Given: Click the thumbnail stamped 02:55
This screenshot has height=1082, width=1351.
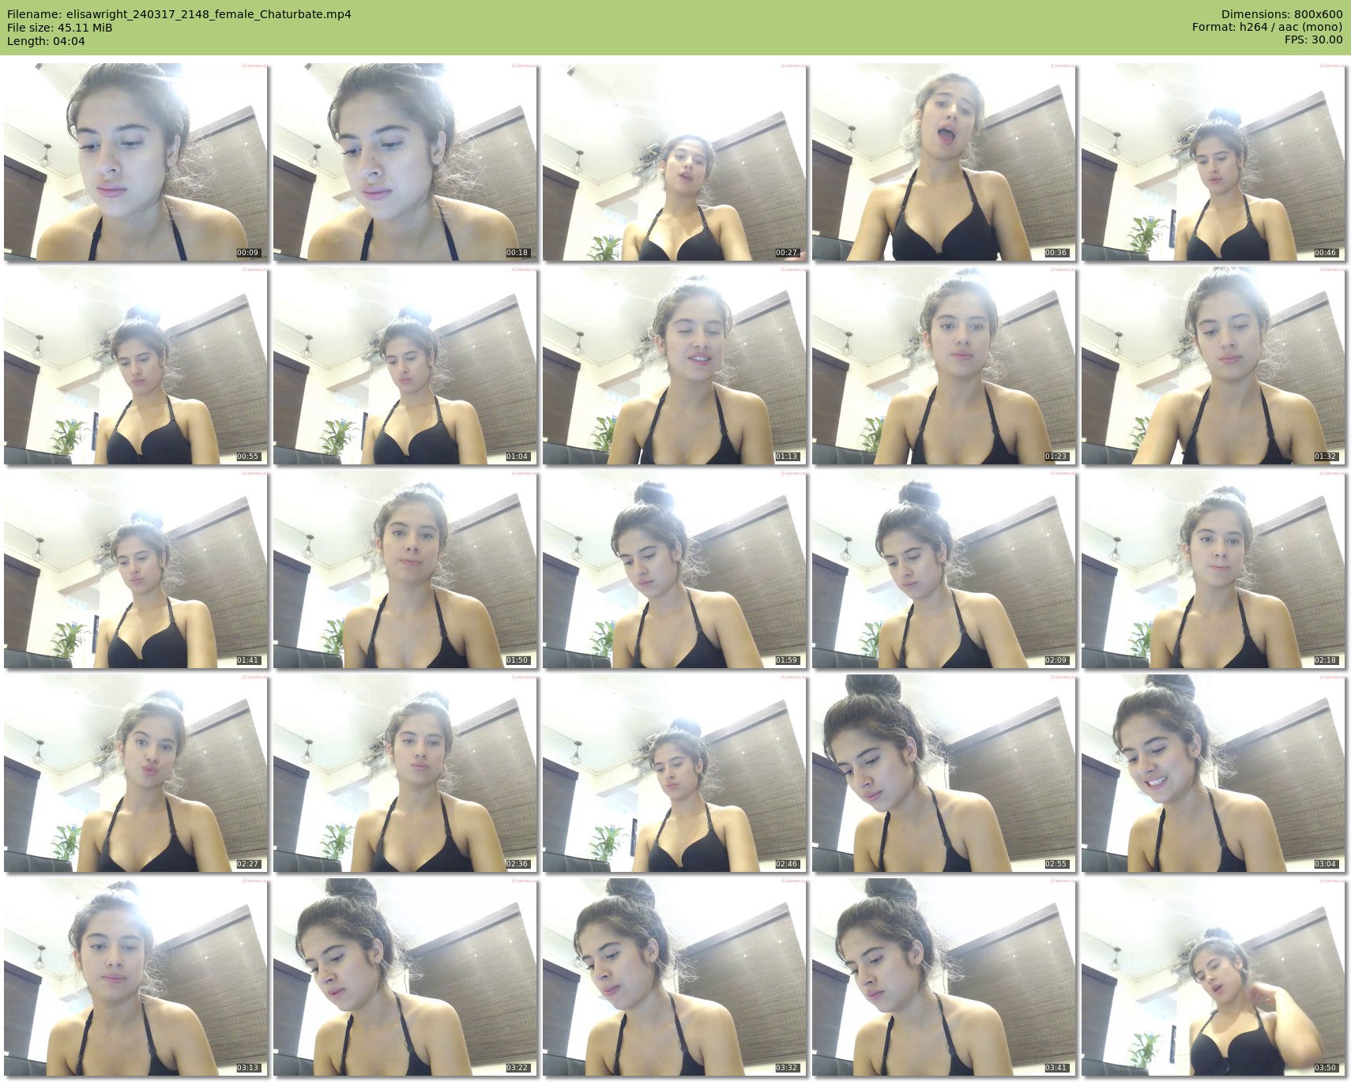Looking at the screenshot, I should (x=944, y=773).
